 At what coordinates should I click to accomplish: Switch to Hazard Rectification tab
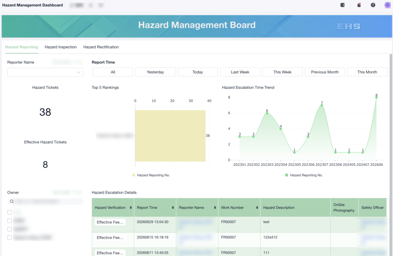coord(101,47)
